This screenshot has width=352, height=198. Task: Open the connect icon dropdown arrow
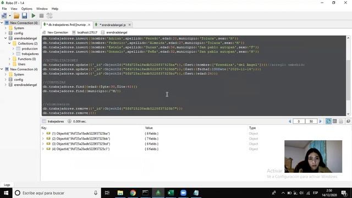10,16
